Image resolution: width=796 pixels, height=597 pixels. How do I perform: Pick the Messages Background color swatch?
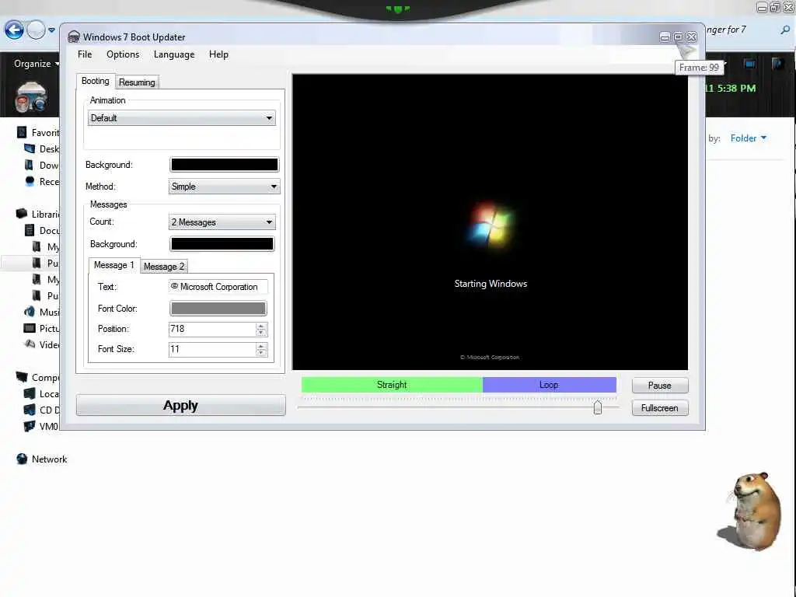click(x=222, y=243)
